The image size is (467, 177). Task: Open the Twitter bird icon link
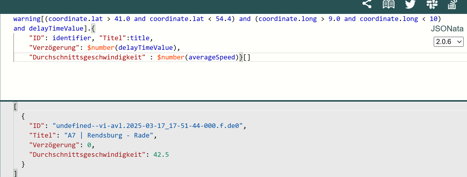click(x=410, y=4)
